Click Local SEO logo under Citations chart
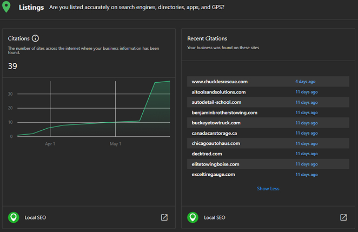 [14, 217]
